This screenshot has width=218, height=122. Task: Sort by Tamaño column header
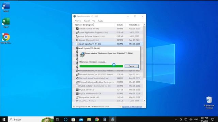tap(120, 25)
